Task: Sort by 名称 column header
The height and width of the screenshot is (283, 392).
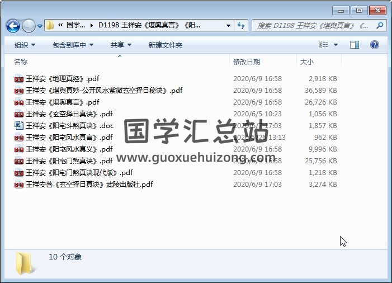Action: tap(21, 62)
